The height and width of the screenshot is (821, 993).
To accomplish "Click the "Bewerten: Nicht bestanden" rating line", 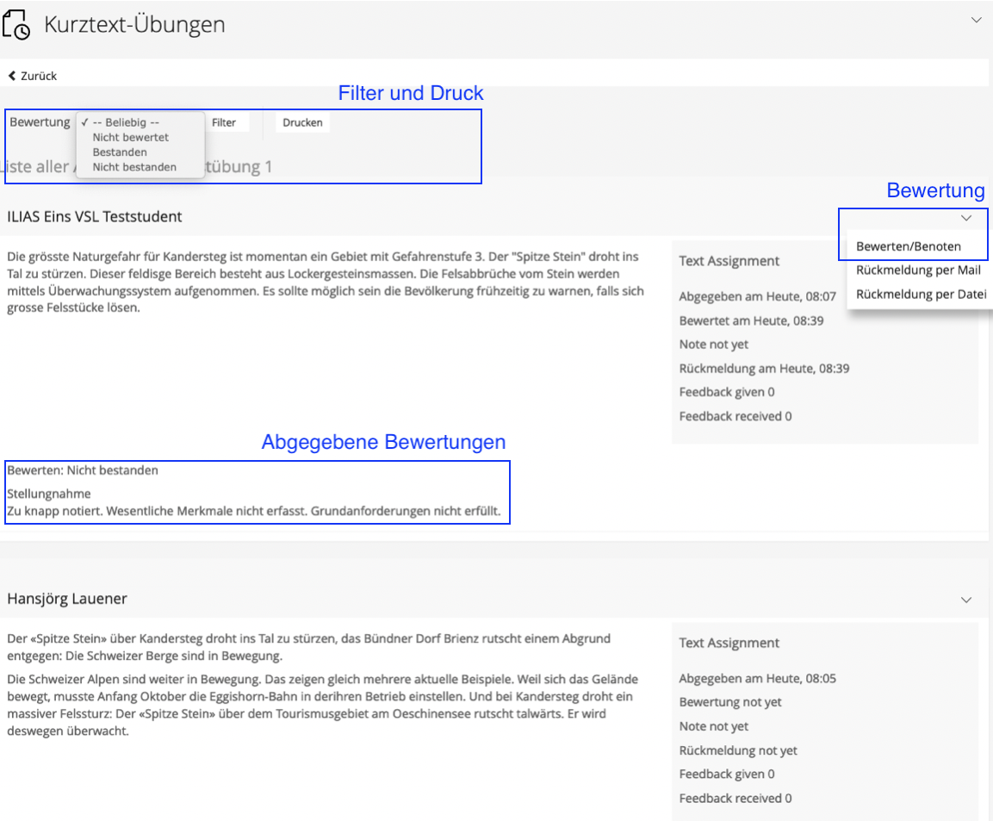I will pyautogui.click(x=83, y=470).
